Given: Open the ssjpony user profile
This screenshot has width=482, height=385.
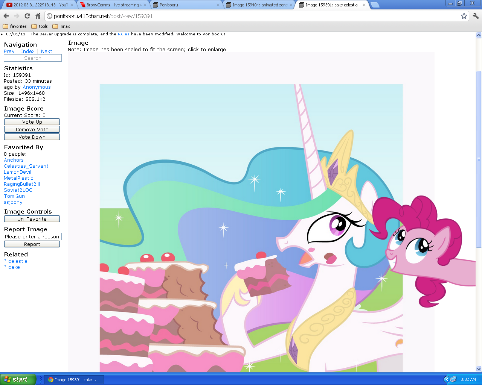Looking at the screenshot, I should (x=13, y=202).
